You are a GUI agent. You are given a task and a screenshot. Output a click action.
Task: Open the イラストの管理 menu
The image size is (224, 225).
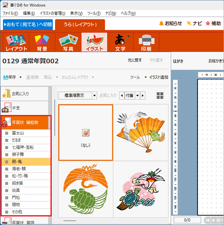point(53,13)
